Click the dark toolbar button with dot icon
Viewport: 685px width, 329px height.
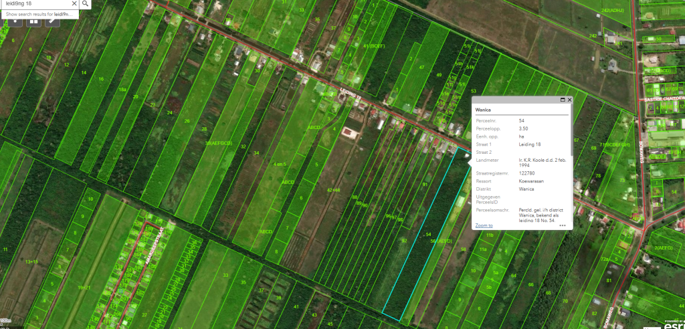pos(13,20)
